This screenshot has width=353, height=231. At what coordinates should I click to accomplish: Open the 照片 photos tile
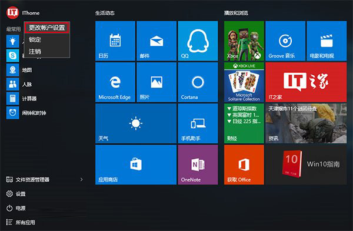156,82
